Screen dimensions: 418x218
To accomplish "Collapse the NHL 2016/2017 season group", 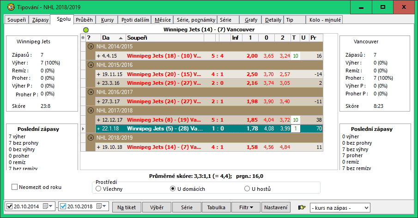I will tap(90, 92).
